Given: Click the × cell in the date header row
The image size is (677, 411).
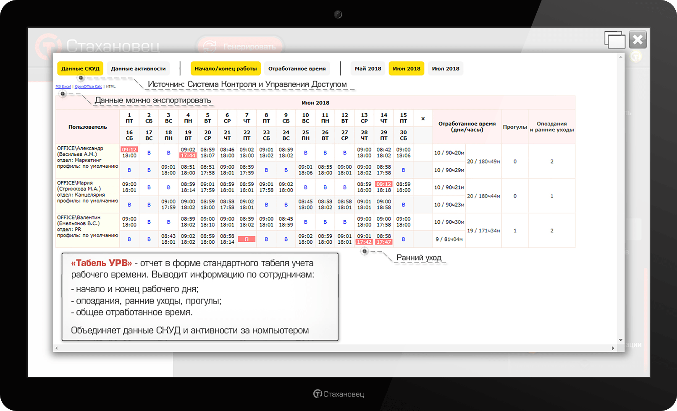Looking at the screenshot, I should point(423,119).
